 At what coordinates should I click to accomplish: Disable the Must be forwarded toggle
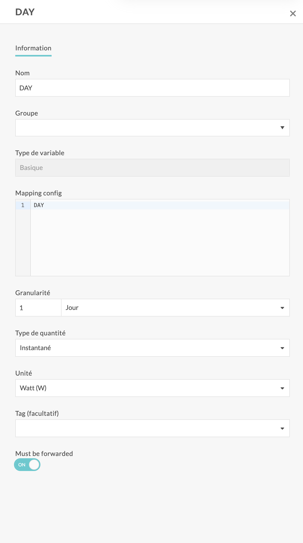(27, 465)
